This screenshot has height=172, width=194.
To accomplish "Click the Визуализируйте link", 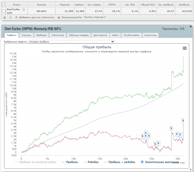I will pos(72,17).
